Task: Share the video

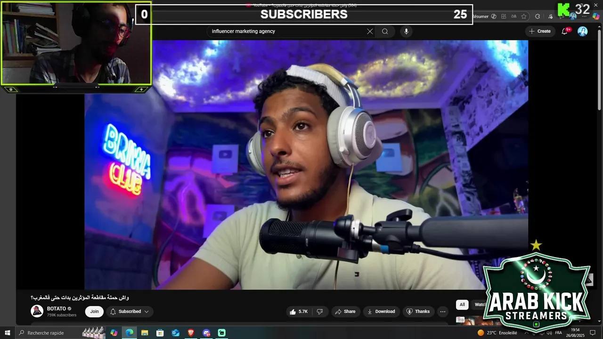Action: tap(345, 311)
